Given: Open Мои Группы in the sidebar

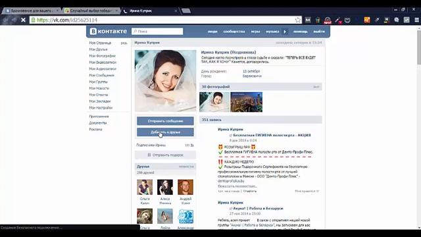Looking at the screenshot, I should pos(98,82).
